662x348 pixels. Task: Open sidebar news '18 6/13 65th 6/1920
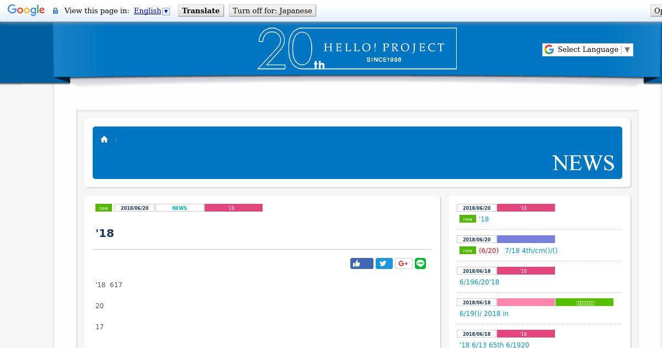[x=494, y=345]
